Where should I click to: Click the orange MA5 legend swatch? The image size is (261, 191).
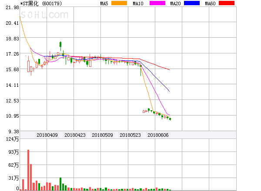click(119, 3)
